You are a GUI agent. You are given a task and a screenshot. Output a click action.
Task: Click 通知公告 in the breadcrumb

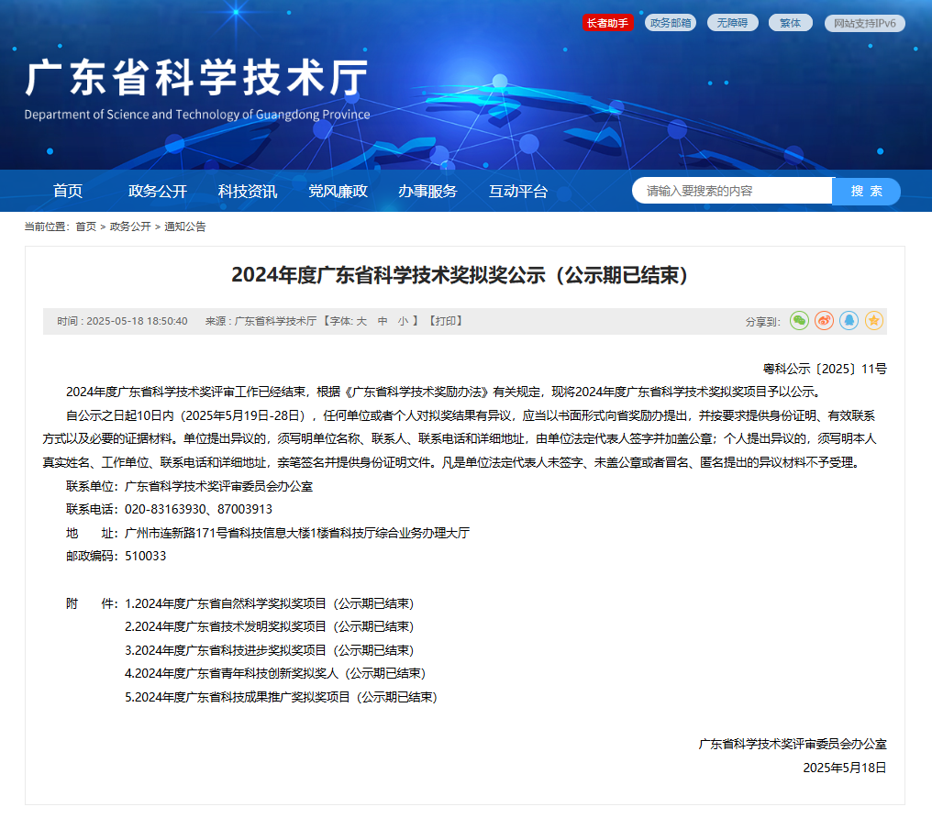point(185,227)
